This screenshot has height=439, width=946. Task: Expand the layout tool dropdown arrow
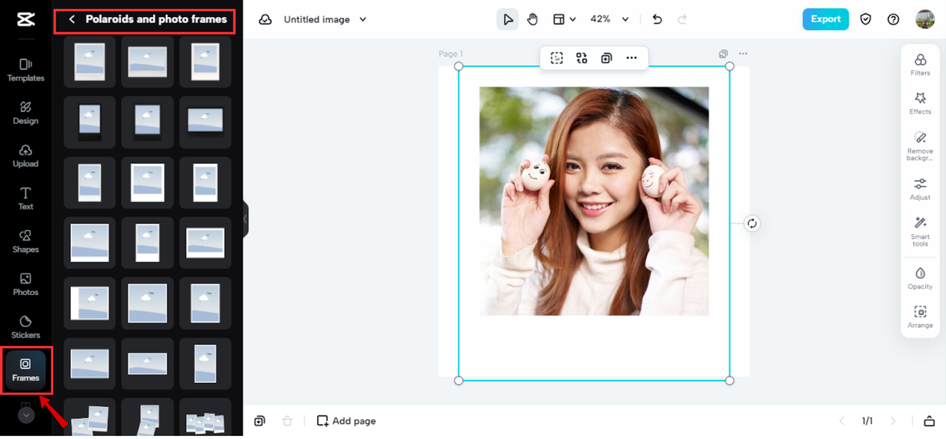573,20
